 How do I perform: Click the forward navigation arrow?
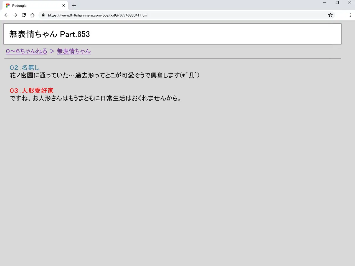[15, 15]
